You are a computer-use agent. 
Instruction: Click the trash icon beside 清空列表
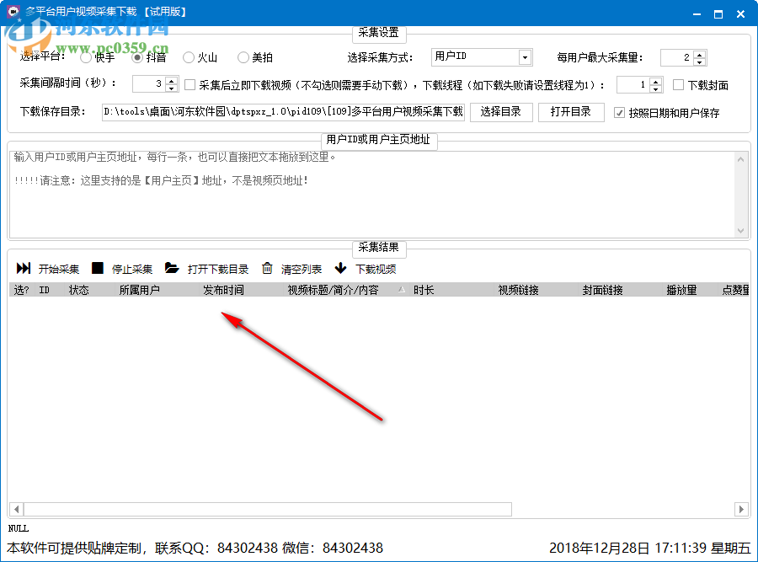tap(265, 269)
